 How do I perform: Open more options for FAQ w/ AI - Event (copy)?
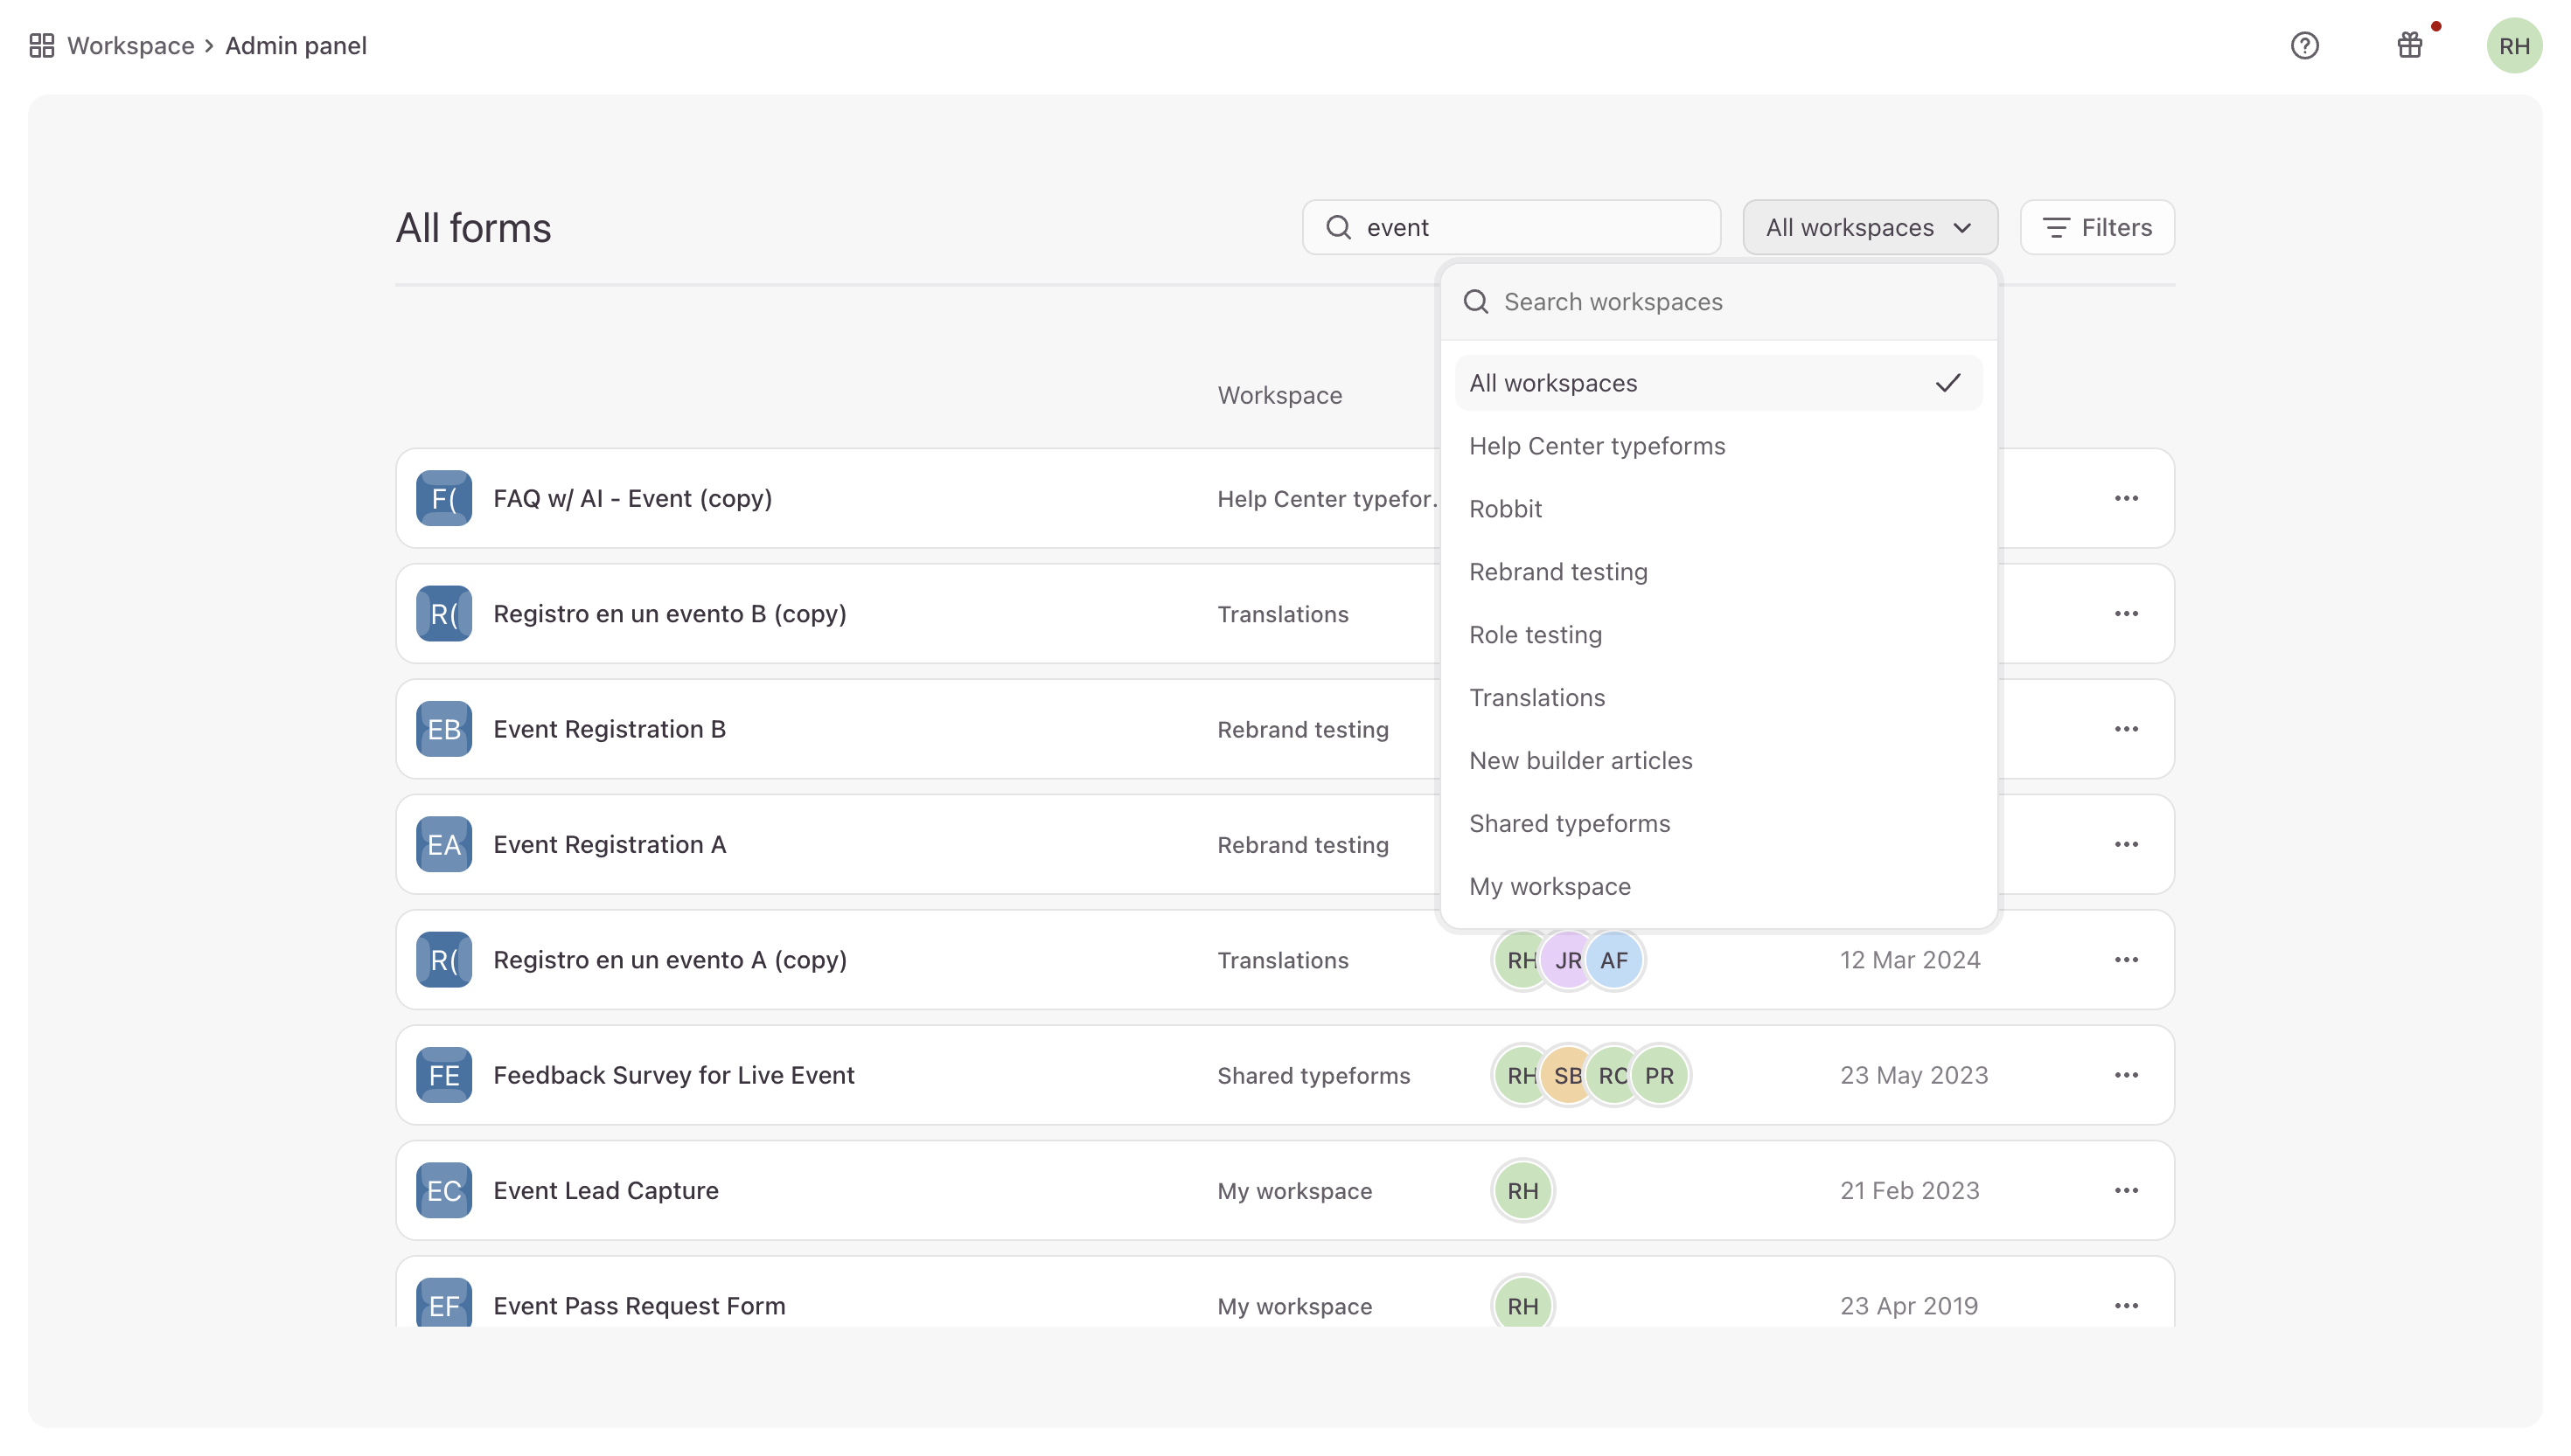[2126, 498]
